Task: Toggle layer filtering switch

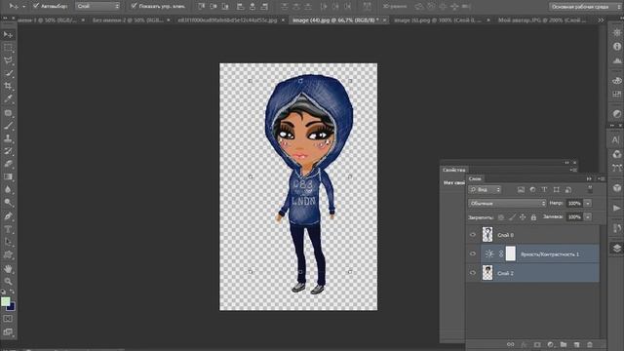Action: click(590, 190)
